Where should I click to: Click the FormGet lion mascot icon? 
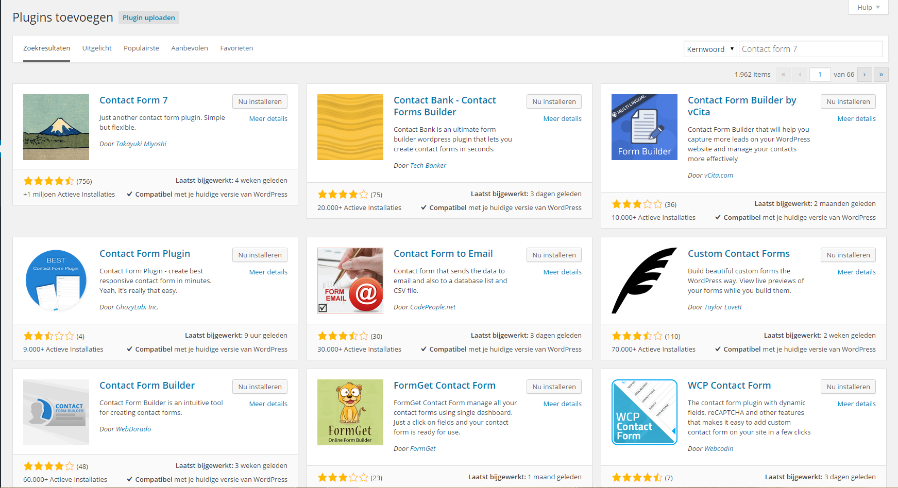click(x=350, y=412)
